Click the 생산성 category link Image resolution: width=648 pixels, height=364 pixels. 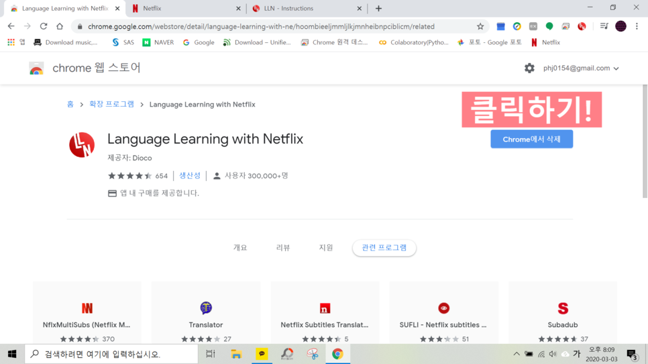[190, 176]
